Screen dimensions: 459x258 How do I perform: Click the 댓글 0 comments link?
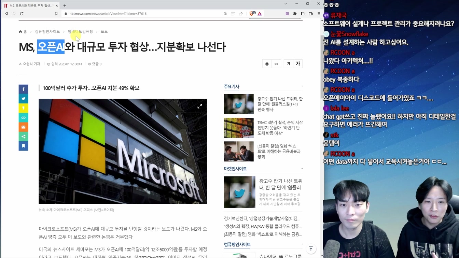(x=95, y=64)
